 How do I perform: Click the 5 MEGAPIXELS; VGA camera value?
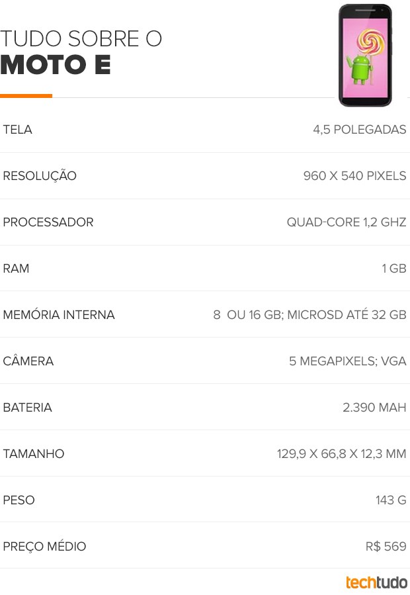click(x=348, y=361)
